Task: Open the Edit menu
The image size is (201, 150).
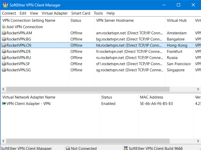Action: pyautogui.click(x=23, y=13)
